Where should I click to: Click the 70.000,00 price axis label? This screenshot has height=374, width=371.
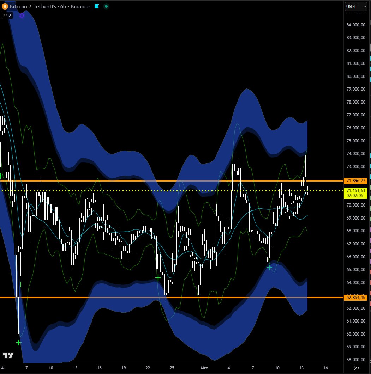[x=356, y=205]
